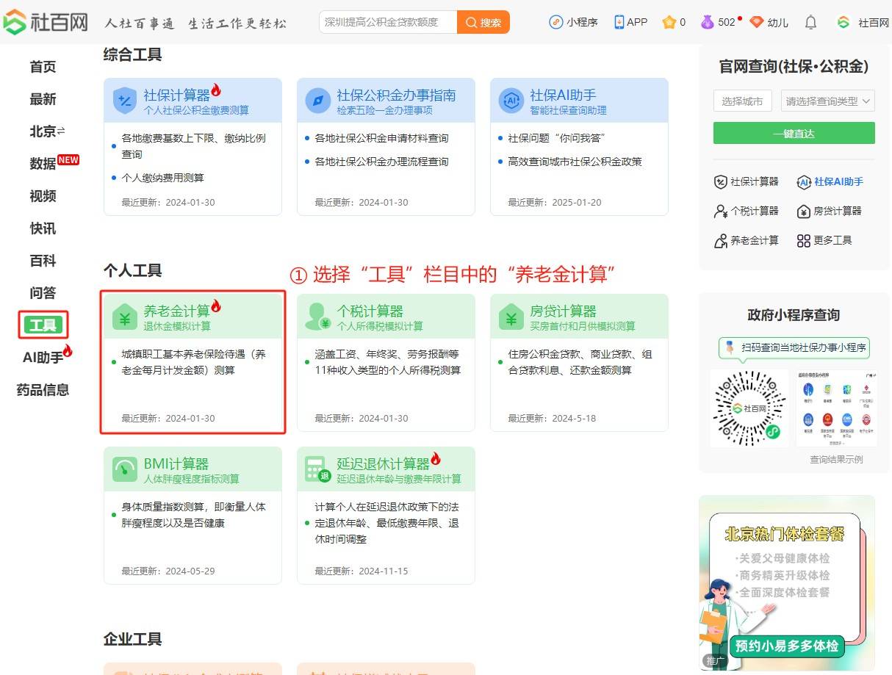The image size is (892, 675).
Task: Go to 数据 navigation item
Action: [43, 164]
